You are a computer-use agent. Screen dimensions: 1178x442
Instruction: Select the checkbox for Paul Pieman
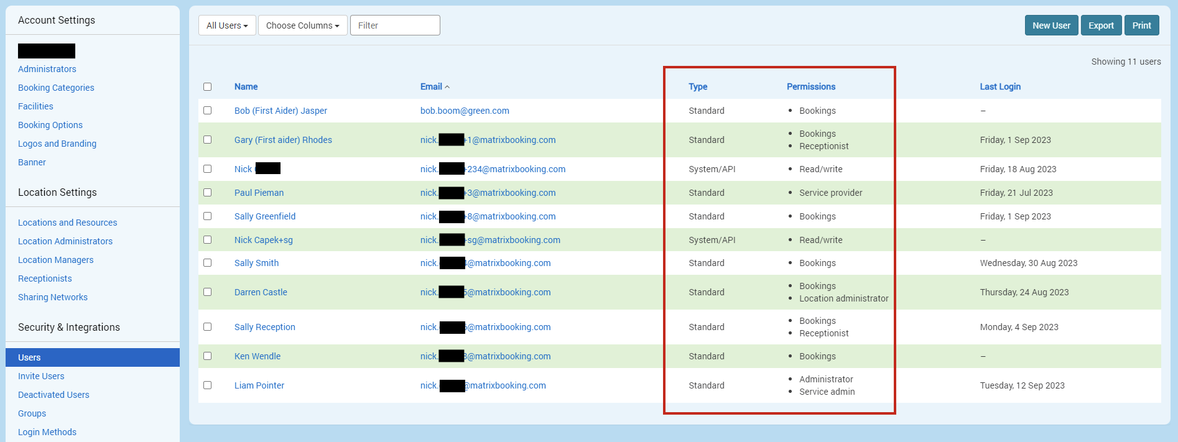click(208, 193)
